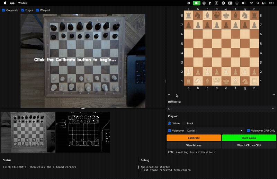Click debug line 'First frame received from camera'
Viewport: 277px width, 179px height.
tap(166, 170)
